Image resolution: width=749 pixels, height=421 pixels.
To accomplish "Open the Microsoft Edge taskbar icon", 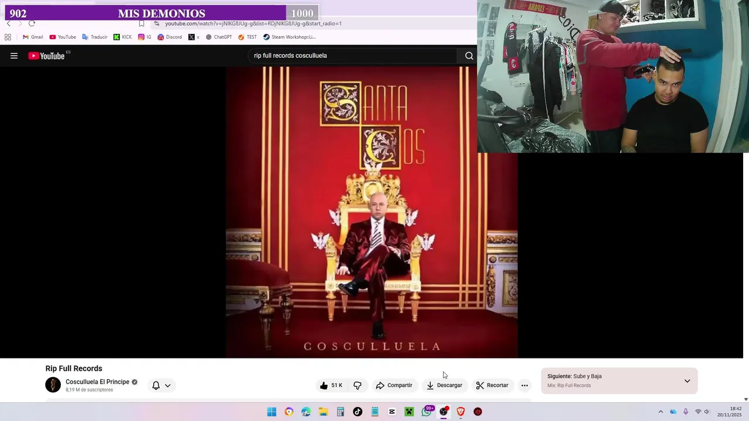I will coord(306,412).
